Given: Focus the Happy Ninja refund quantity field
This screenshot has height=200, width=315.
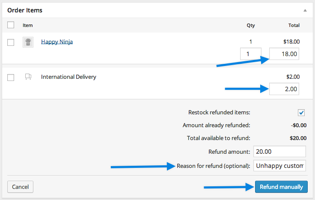Looking at the screenshot, I should click(250, 54).
